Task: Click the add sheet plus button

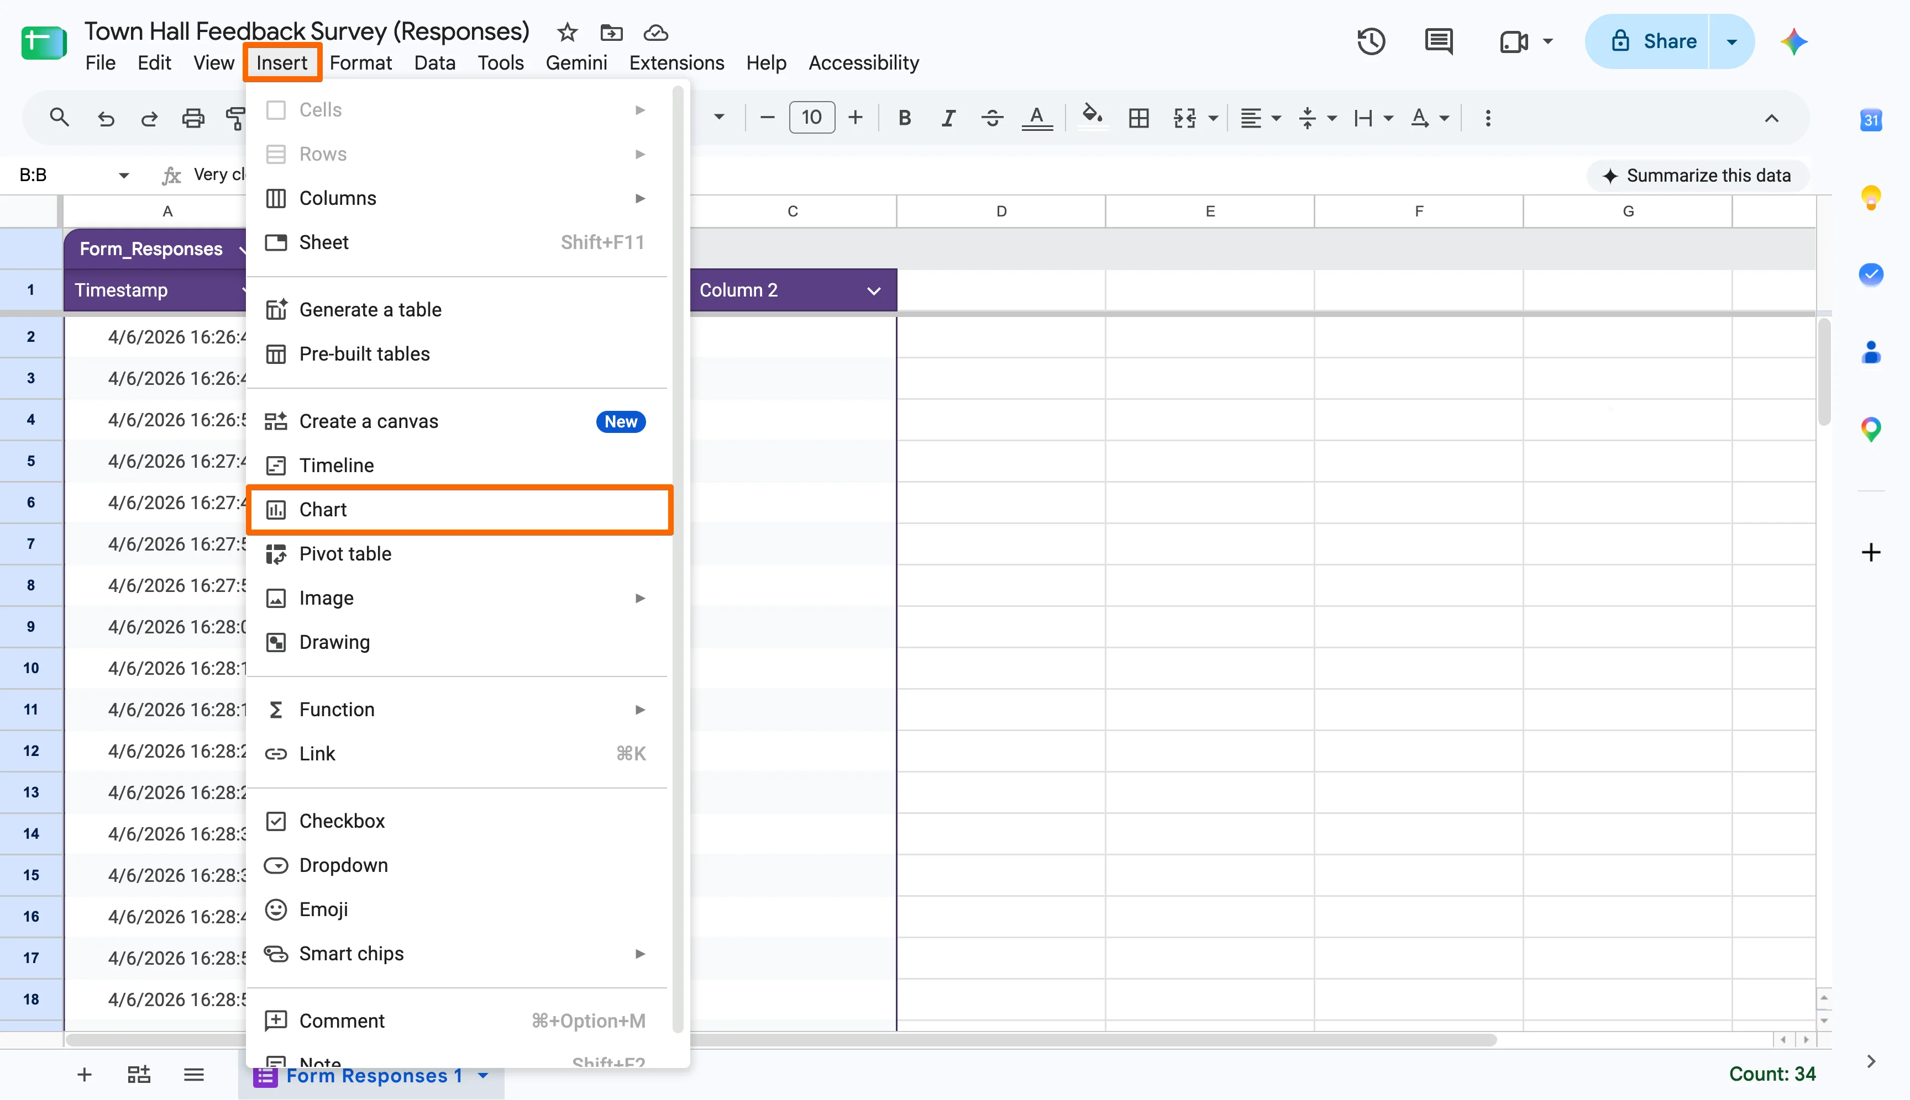Action: [84, 1074]
